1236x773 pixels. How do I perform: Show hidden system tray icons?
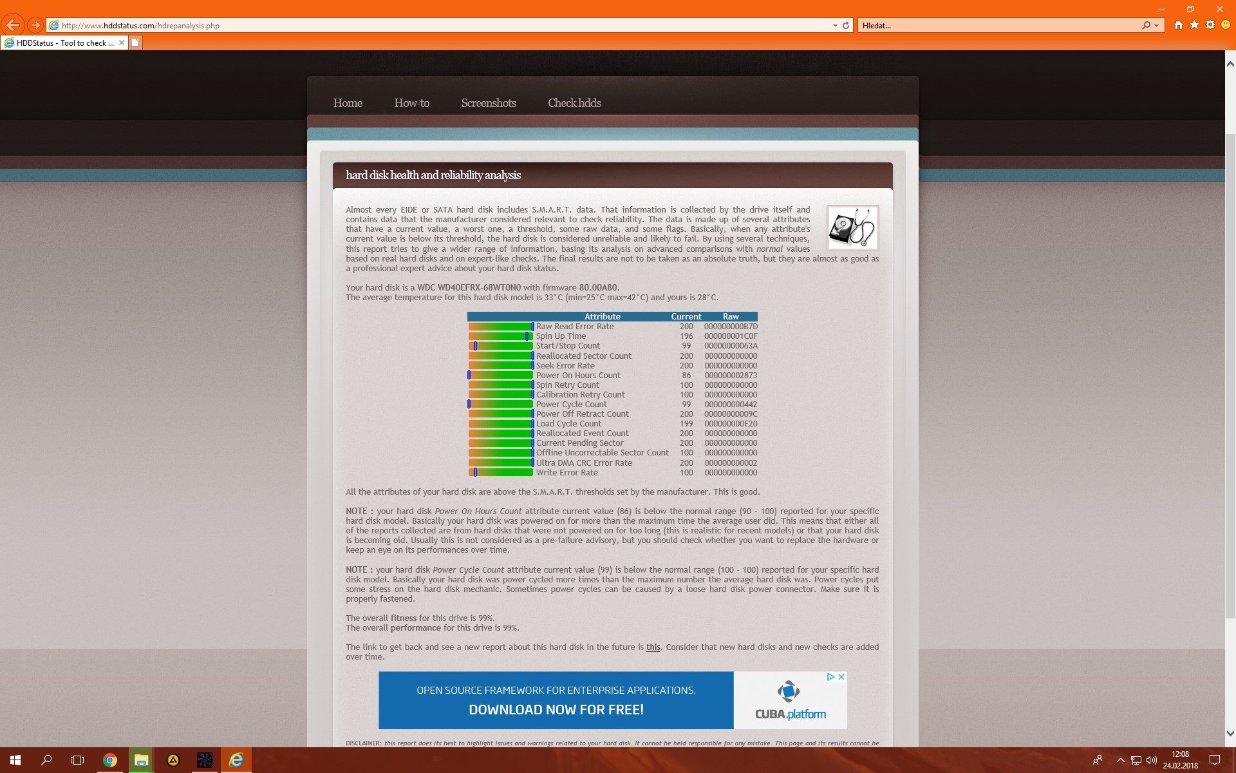click(1120, 760)
